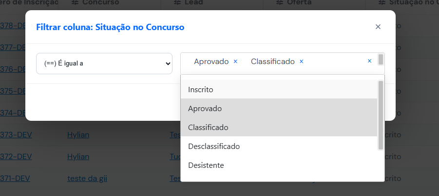Click the multi-select field small scrollbar
The image size is (439, 196).
click(381, 59)
